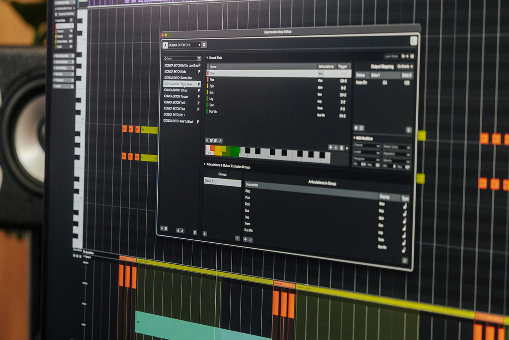
Task: Click the red color swatch next to Stac
Action: 208,74
